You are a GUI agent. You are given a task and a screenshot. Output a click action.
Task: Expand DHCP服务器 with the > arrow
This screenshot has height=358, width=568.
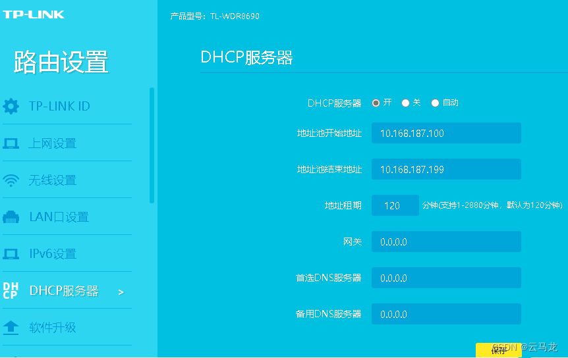tap(121, 292)
